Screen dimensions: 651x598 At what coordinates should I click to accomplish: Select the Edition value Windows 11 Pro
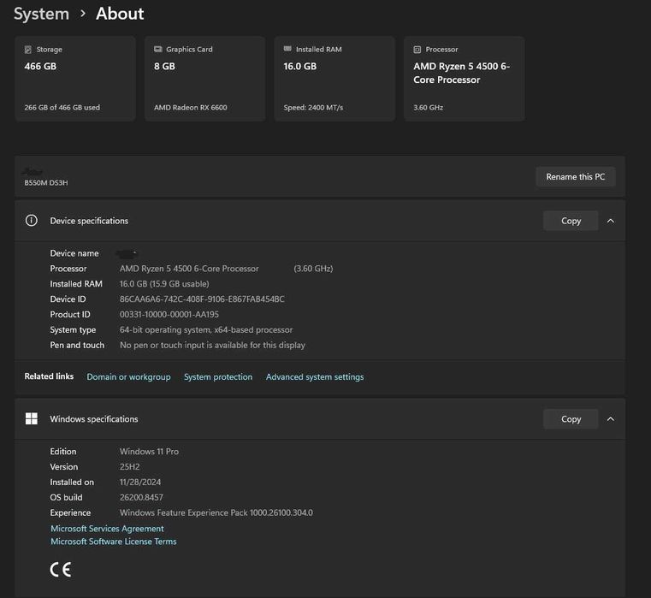click(149, 452)
